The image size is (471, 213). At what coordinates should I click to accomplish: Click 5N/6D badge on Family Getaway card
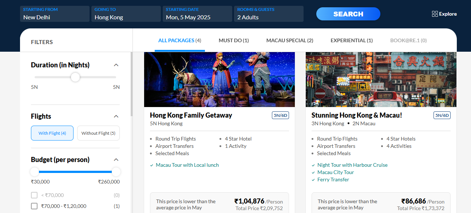pos(280,115)
